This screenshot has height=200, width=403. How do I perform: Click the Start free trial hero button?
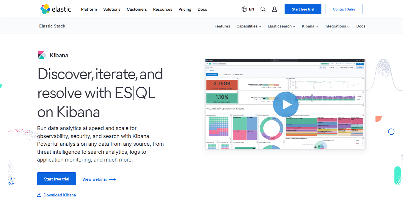pos(56,179)
